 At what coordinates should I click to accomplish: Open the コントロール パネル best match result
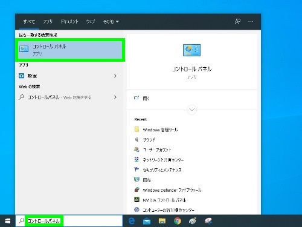[70, 50]
